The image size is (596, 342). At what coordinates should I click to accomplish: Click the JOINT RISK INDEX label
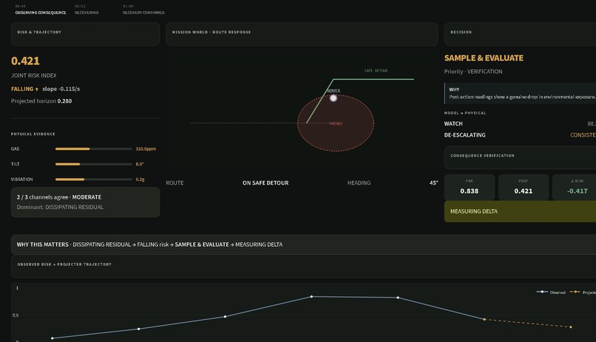pyautogui.click(x=33, y=75)
